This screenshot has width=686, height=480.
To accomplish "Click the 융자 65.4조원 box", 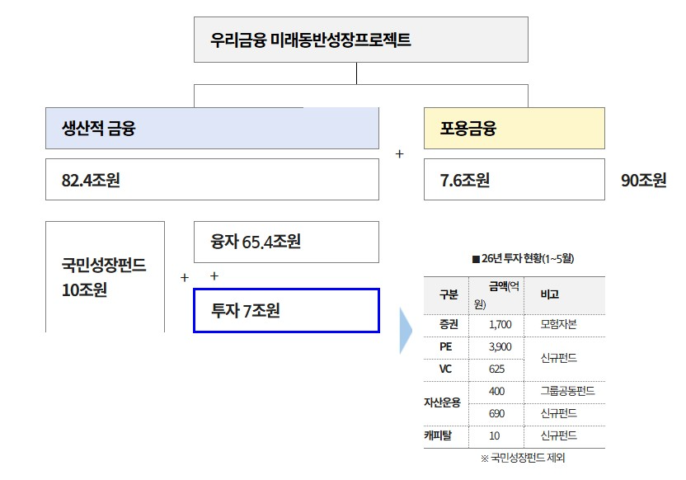I will tap(286, 242).
